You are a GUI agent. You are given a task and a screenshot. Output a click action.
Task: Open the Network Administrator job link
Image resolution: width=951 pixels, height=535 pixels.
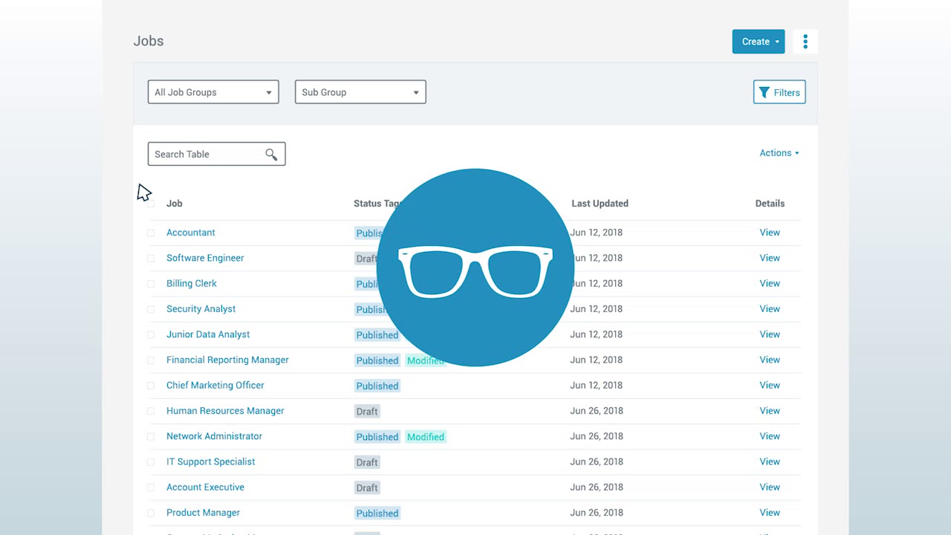214,436
